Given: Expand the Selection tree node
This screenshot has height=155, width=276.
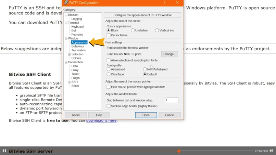Looking at the screenshot, I should click(70, 54).
